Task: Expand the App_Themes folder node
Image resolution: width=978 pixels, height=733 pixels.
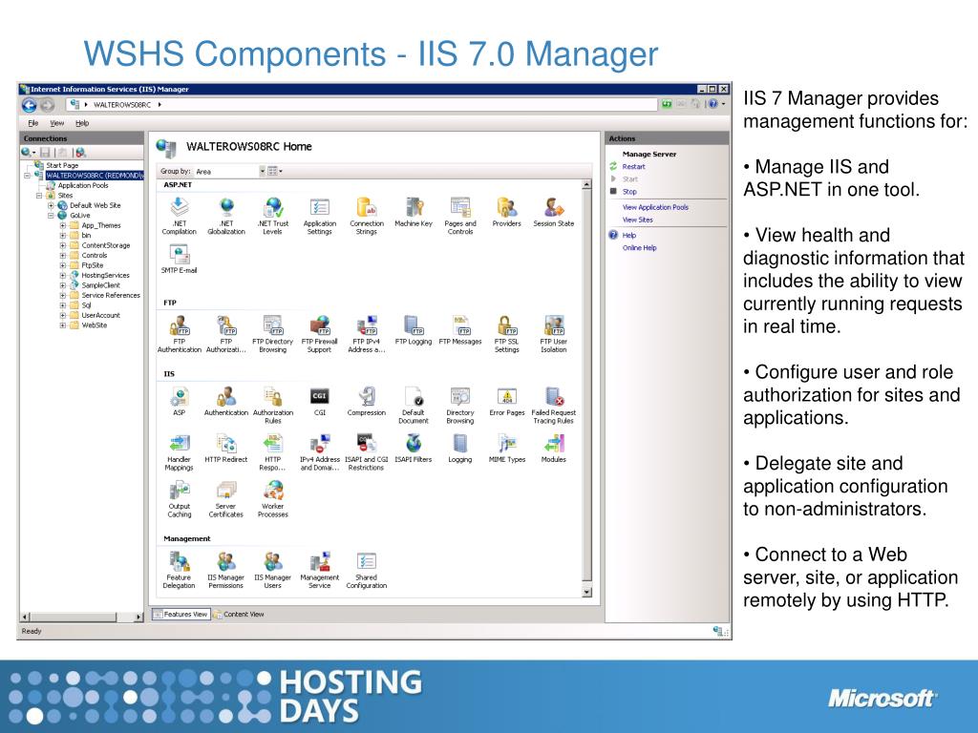Action: tap(62, 225)
